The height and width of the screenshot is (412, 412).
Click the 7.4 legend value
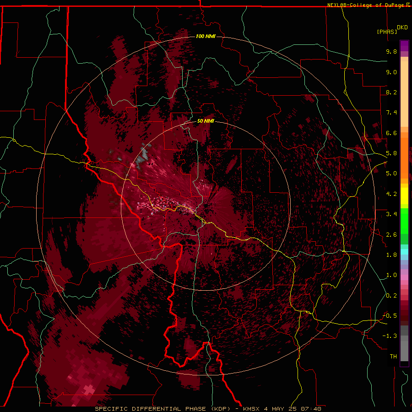tap(391, 113)
